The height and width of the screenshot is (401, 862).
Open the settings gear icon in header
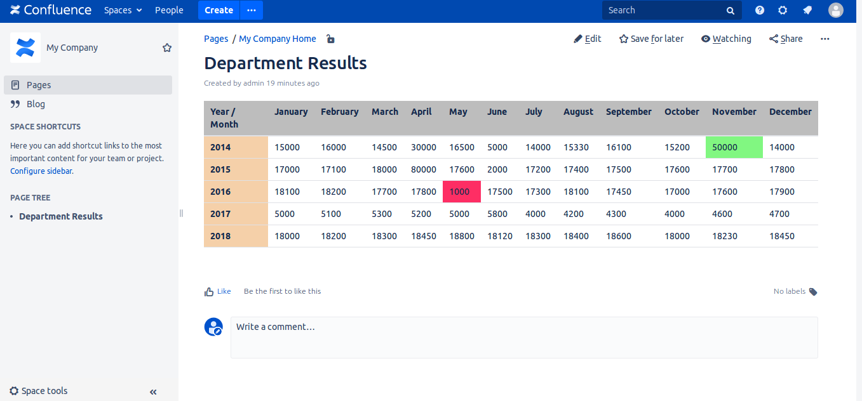coord(783,10)
